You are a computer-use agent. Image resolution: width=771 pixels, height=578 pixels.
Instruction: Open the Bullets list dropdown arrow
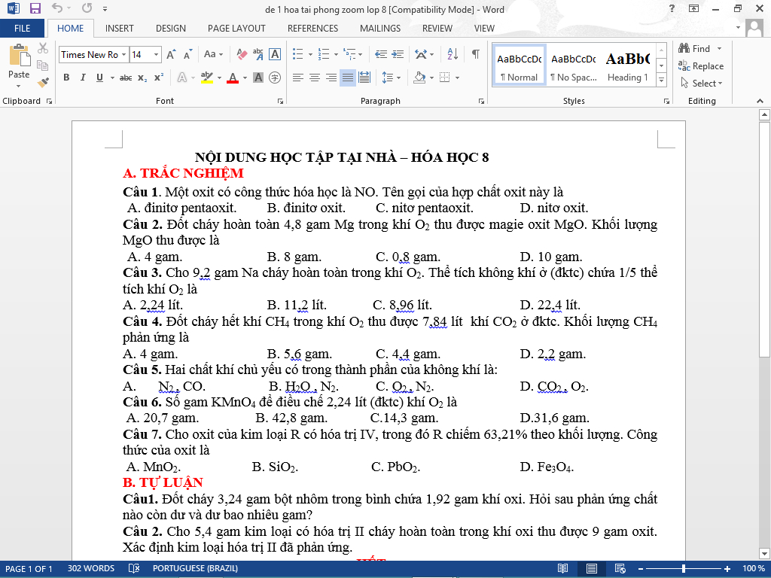[311, 54]
